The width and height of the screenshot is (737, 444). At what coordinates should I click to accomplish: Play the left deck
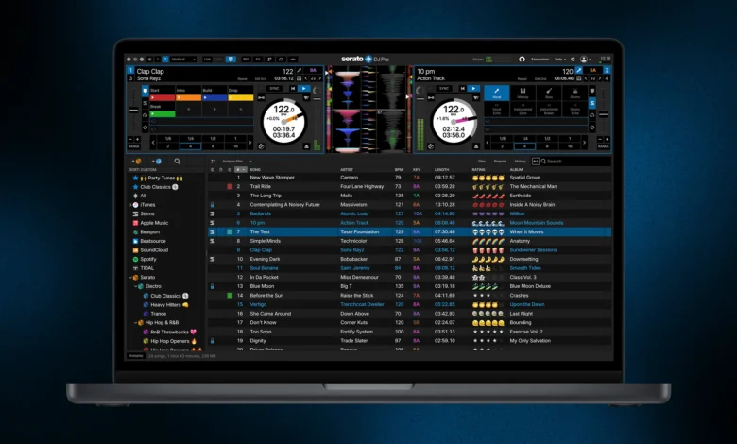pyautogui.click(x=303, y=89)
